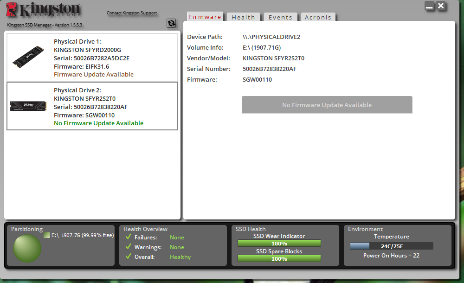Open the Health tab
This screenshot has width=464, height=283.
tap(243, 17)
